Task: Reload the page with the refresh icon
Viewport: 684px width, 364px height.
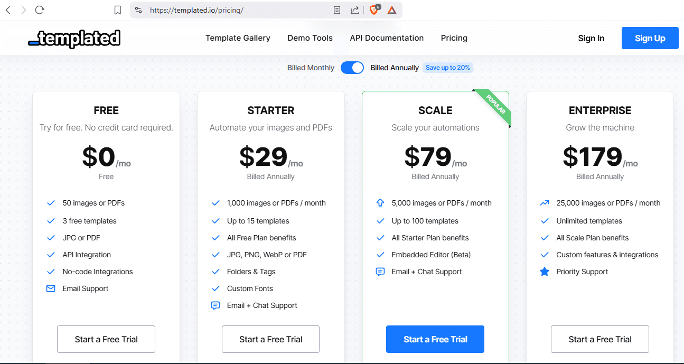Action: [40, 10]
